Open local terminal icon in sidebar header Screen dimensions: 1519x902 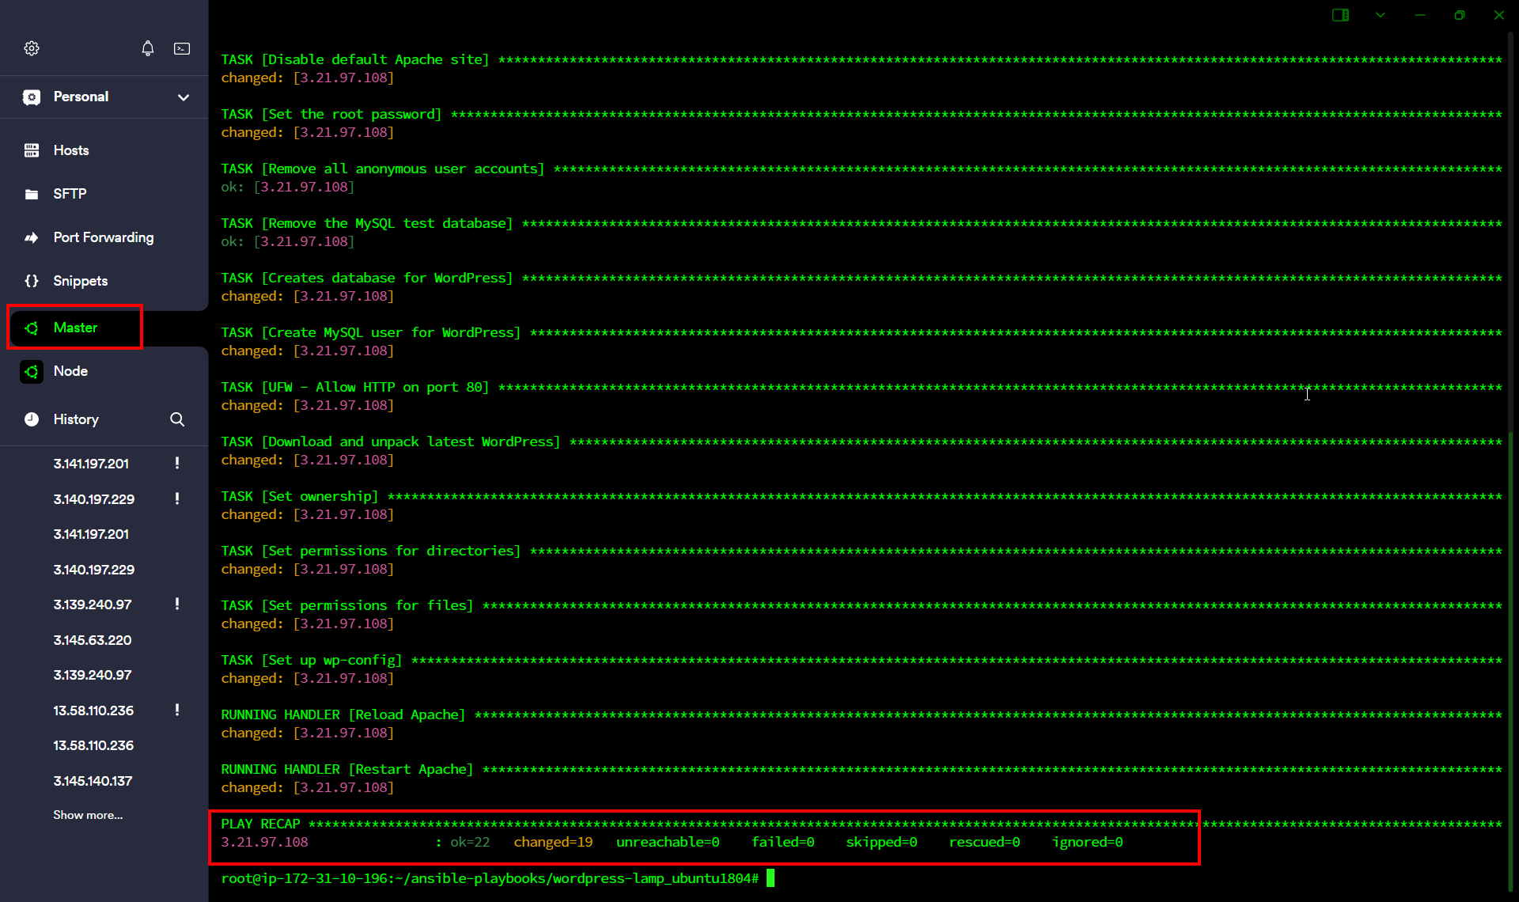point(182,48)
